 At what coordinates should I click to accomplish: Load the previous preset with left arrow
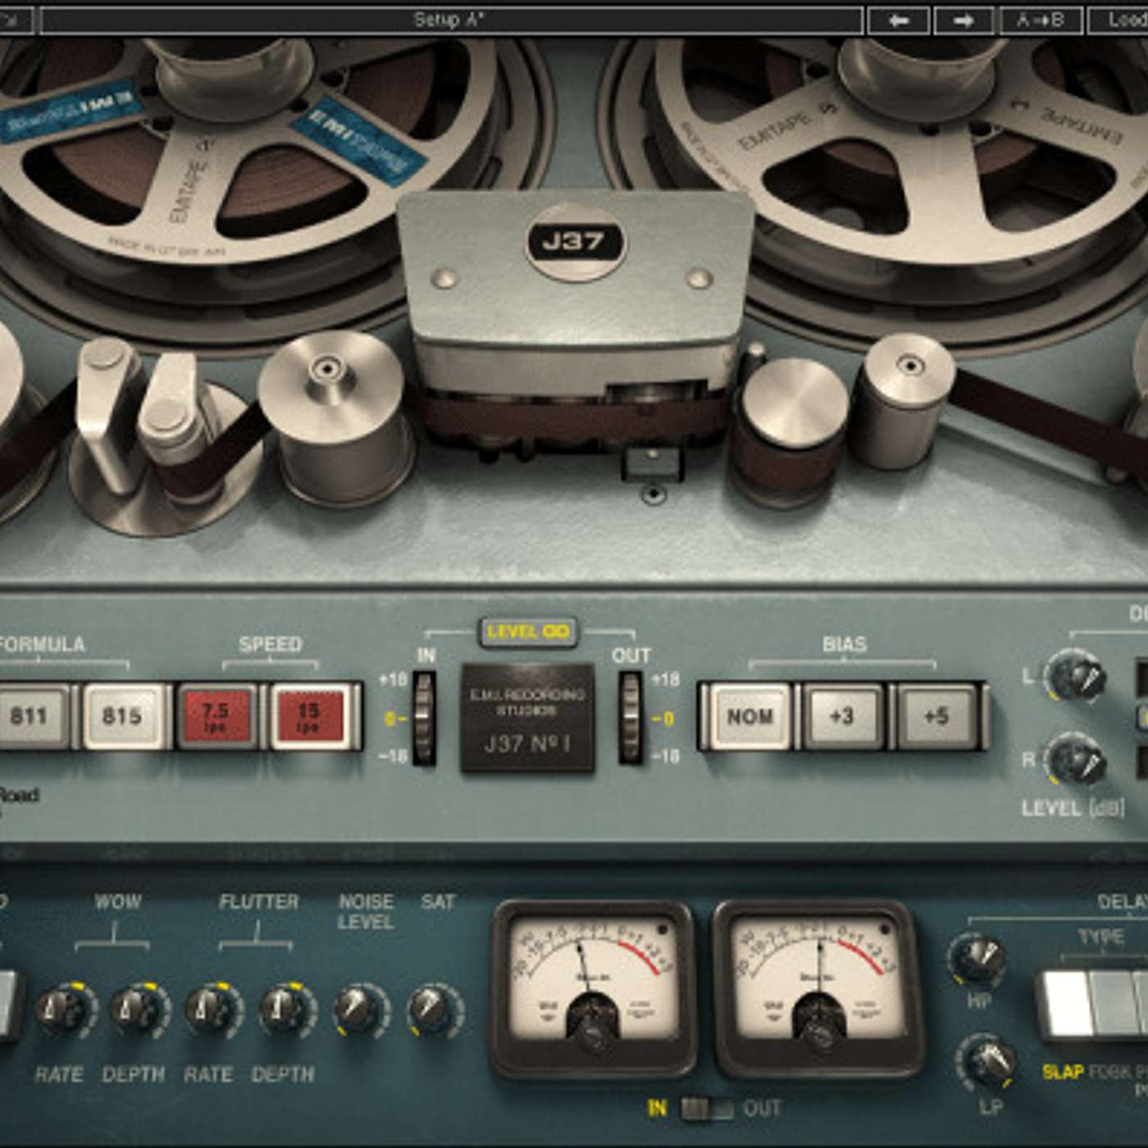899,20
